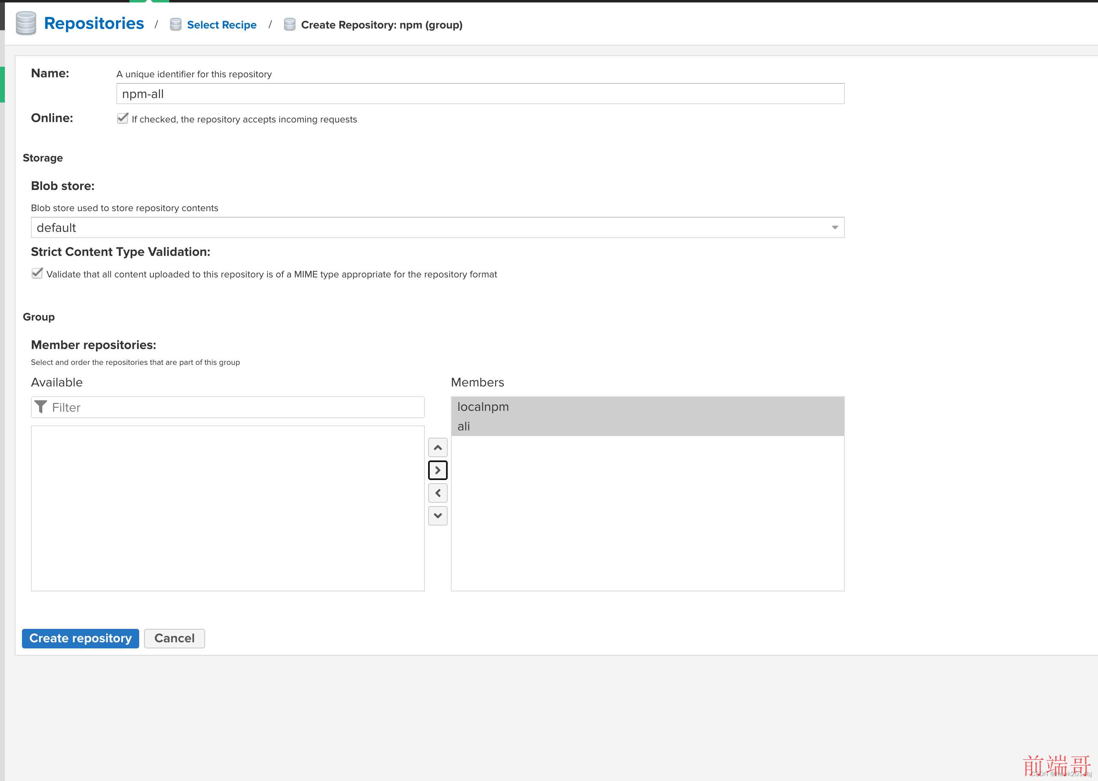The height and width of the screenshot is (781, 1098).
Task: Click the Create Repository npm group icon
Action: (290, 24)
